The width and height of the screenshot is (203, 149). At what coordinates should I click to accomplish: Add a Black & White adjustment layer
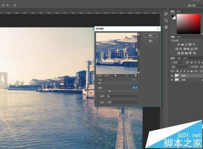184,49
